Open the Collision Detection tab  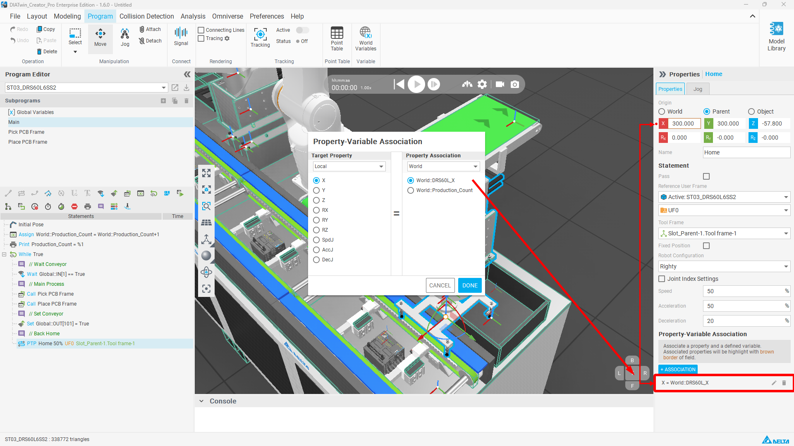coord(147,16)
